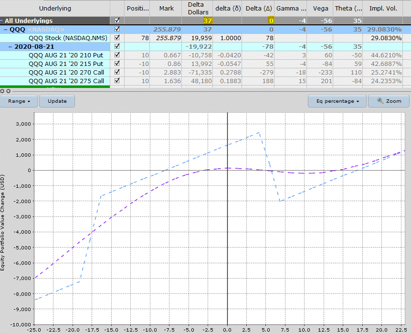Click the Theta column header
This screenshot has width=411, height=334.
pyautogui.click(x=348, y=9)
